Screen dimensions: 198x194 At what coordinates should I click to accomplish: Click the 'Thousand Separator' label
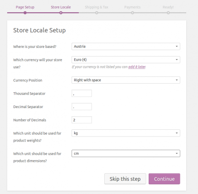point(29,94)
